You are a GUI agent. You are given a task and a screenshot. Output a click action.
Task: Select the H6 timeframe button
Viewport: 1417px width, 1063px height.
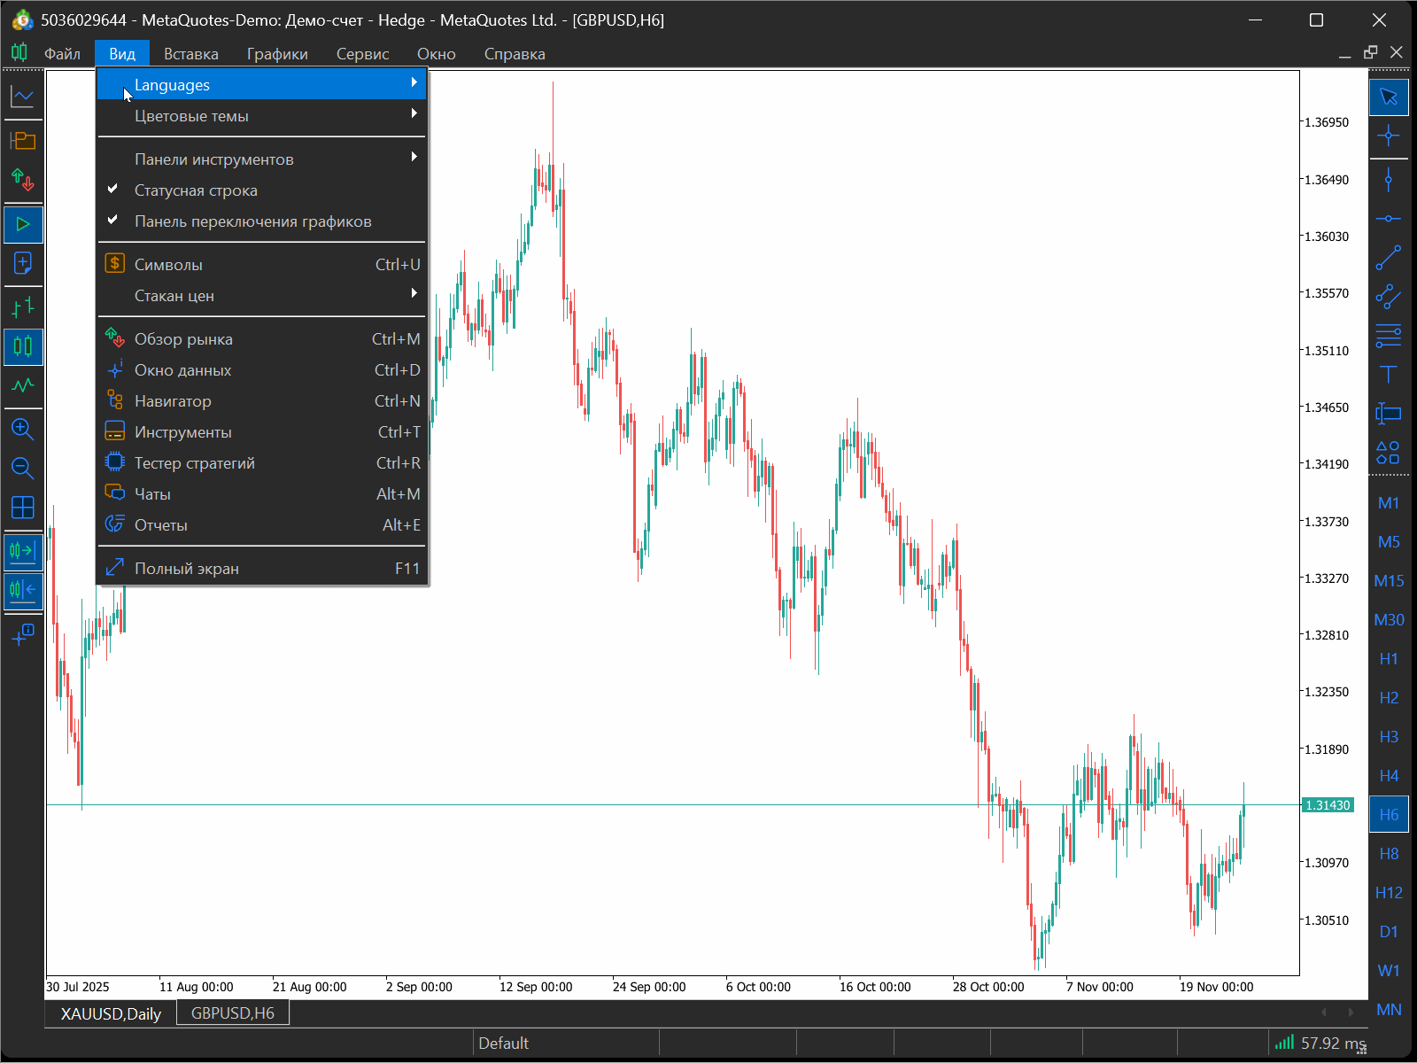click(1389, 815)
